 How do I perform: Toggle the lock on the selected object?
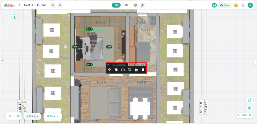[x=136, y=70]
